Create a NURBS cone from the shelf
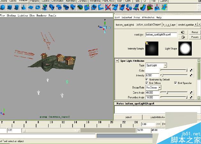 (23, 7)
